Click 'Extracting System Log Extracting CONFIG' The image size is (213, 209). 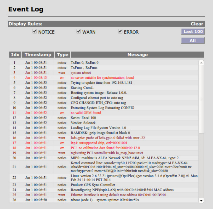click(x=102, y=108)
